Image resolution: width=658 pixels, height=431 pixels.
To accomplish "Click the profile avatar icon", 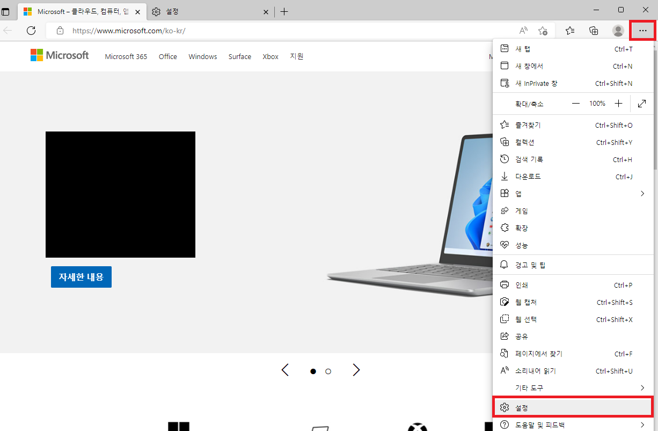I will 618,31.
